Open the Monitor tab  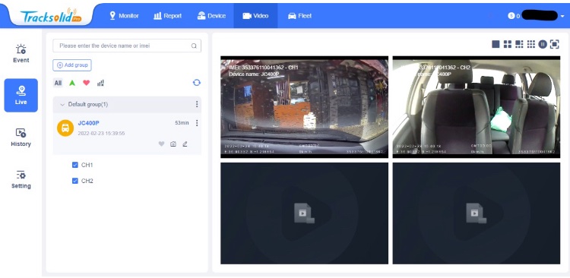[124, 16]
